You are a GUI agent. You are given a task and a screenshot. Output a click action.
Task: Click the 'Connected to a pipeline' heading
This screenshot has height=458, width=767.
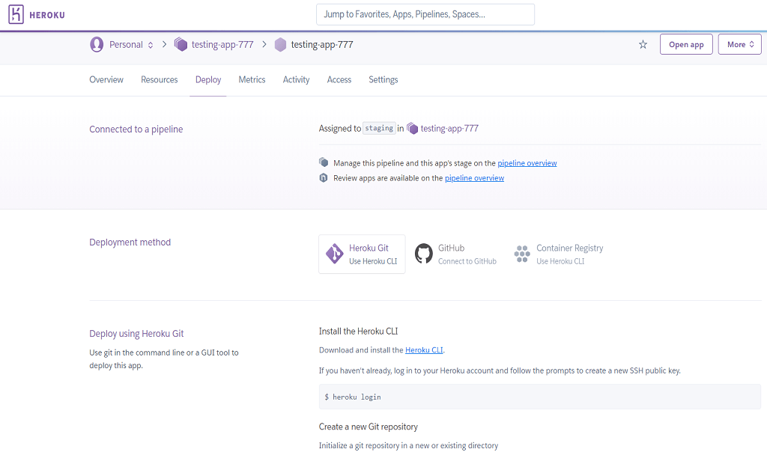tap(136, 129)
